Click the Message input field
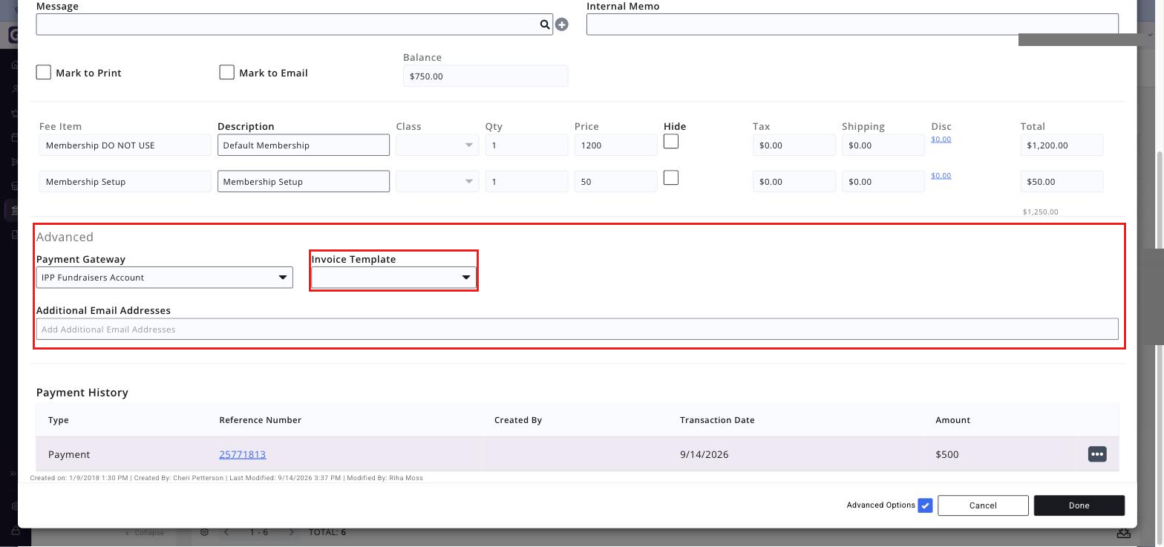The image size is (1164, 547). [x=294, y=24]
